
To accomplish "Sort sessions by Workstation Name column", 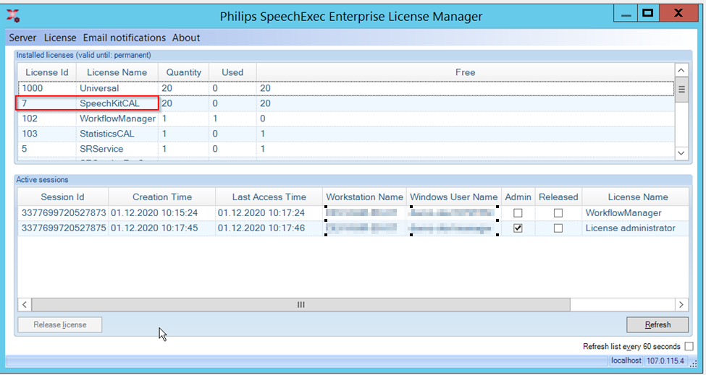I will 365,197.
